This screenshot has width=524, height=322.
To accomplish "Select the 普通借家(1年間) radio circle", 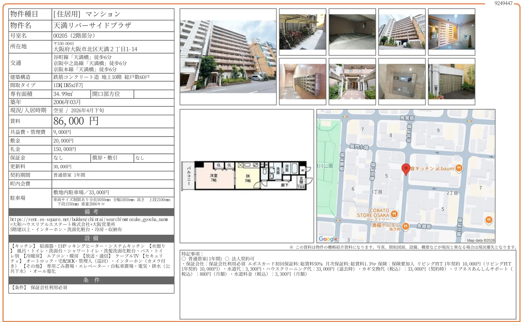I will click(x=184, y=259).
